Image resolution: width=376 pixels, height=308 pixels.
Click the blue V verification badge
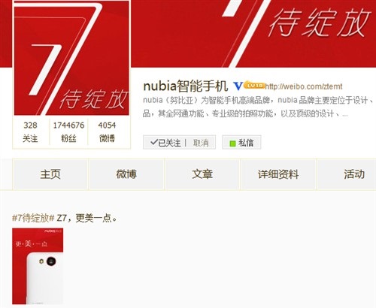point(238,86)
